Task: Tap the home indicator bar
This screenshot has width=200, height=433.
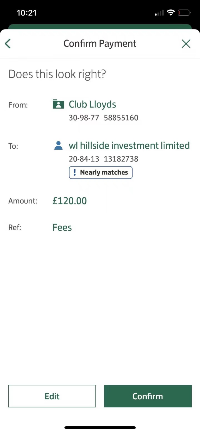Action: (x=100, y=427)
